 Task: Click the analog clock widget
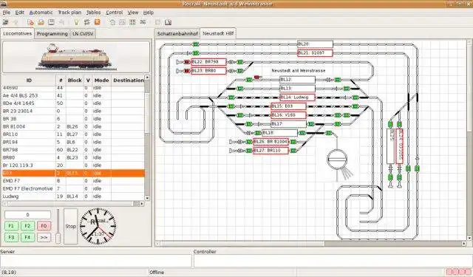coord(98,226)
